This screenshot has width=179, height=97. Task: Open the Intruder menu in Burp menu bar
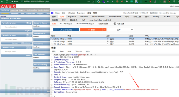[x=71, y=13]
